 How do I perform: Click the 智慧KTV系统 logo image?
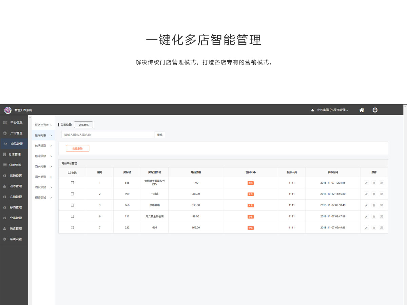point(8,110)
